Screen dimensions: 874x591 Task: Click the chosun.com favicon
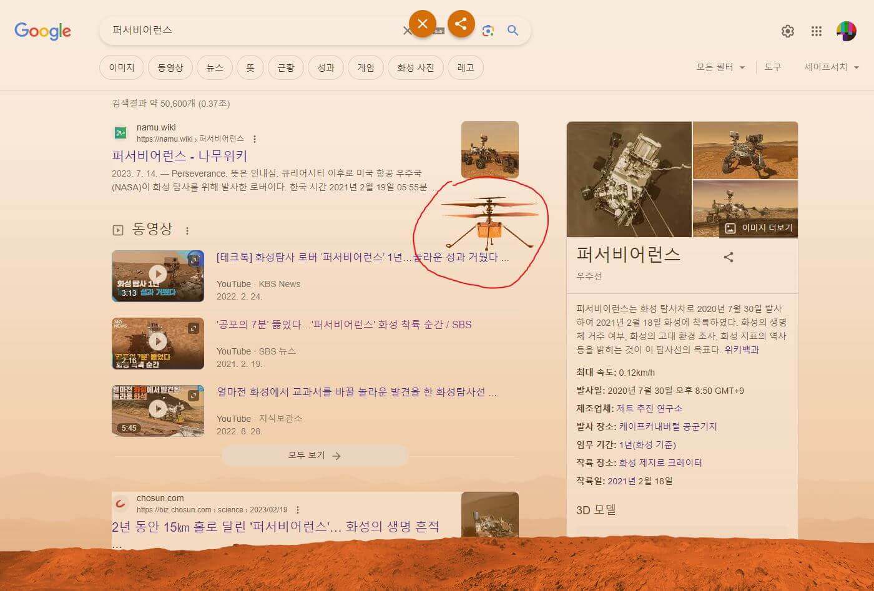click(120, 503)
